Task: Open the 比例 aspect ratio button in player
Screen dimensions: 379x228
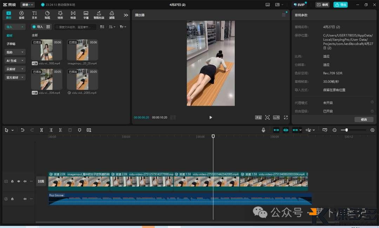Action: (276, 117)
